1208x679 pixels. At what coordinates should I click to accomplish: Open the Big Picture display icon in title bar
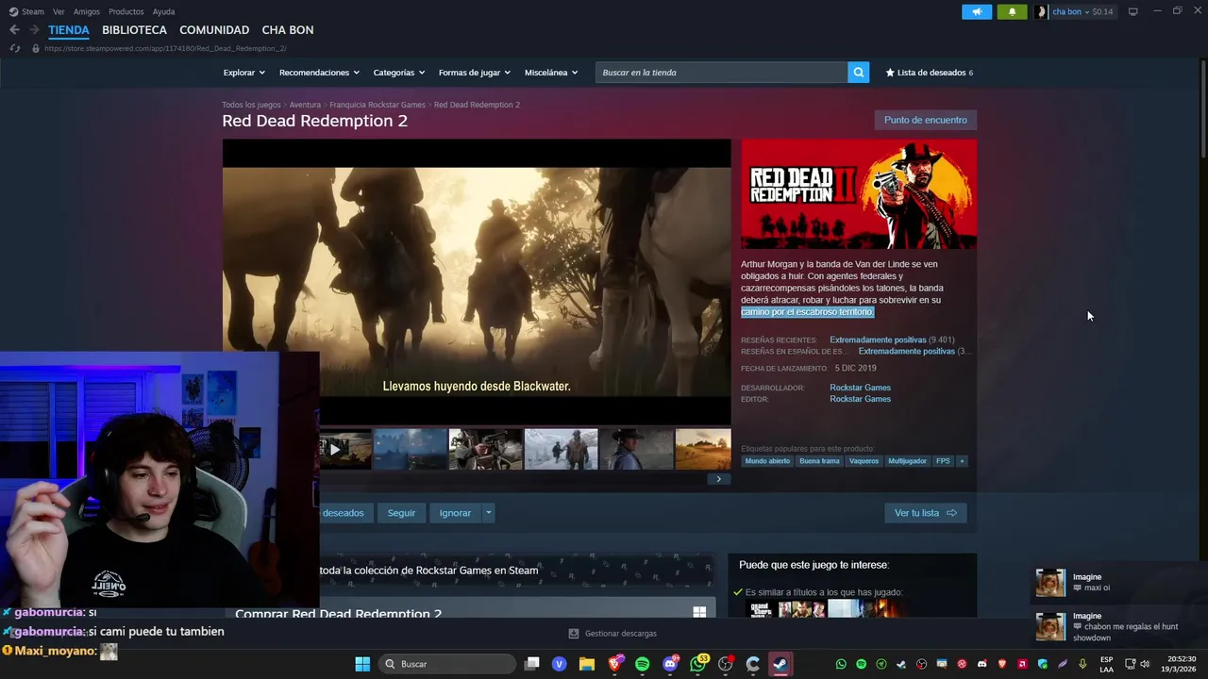1132,11
